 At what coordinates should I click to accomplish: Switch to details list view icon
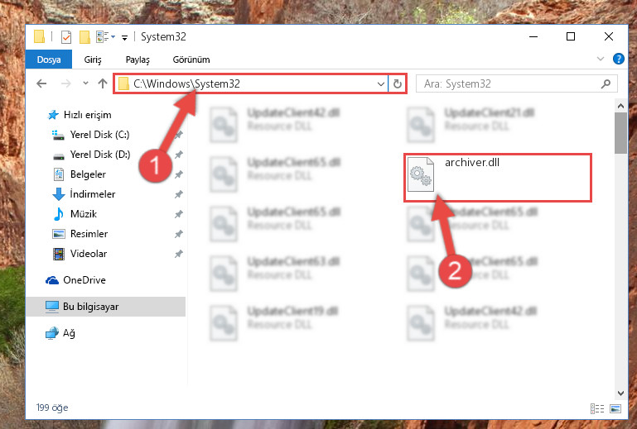coord(596,408)
